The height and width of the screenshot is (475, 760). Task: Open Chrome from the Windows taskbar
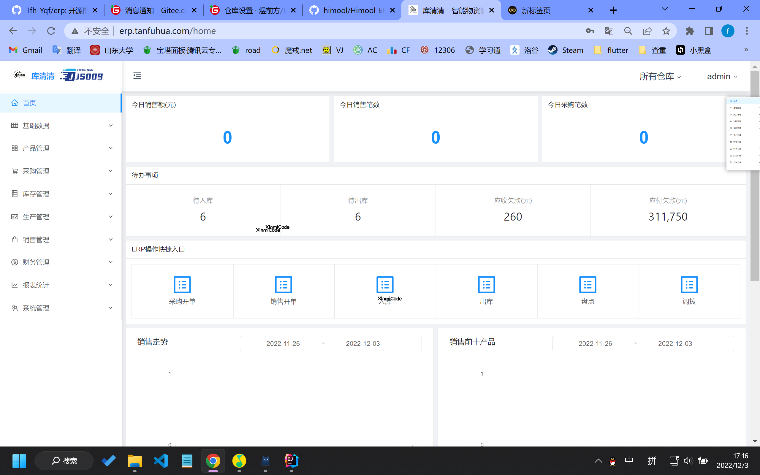213,460
